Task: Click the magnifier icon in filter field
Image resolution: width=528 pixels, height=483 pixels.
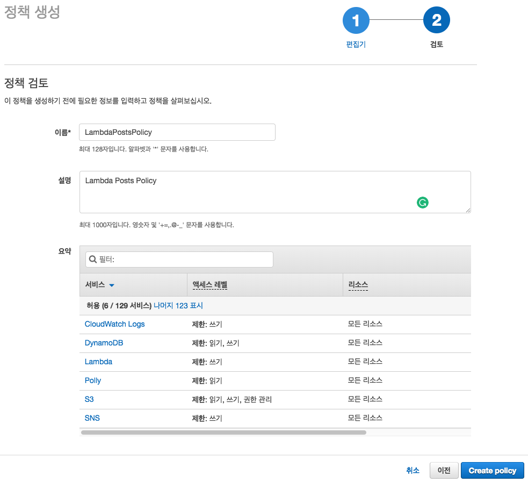Action: coord(92,259)
